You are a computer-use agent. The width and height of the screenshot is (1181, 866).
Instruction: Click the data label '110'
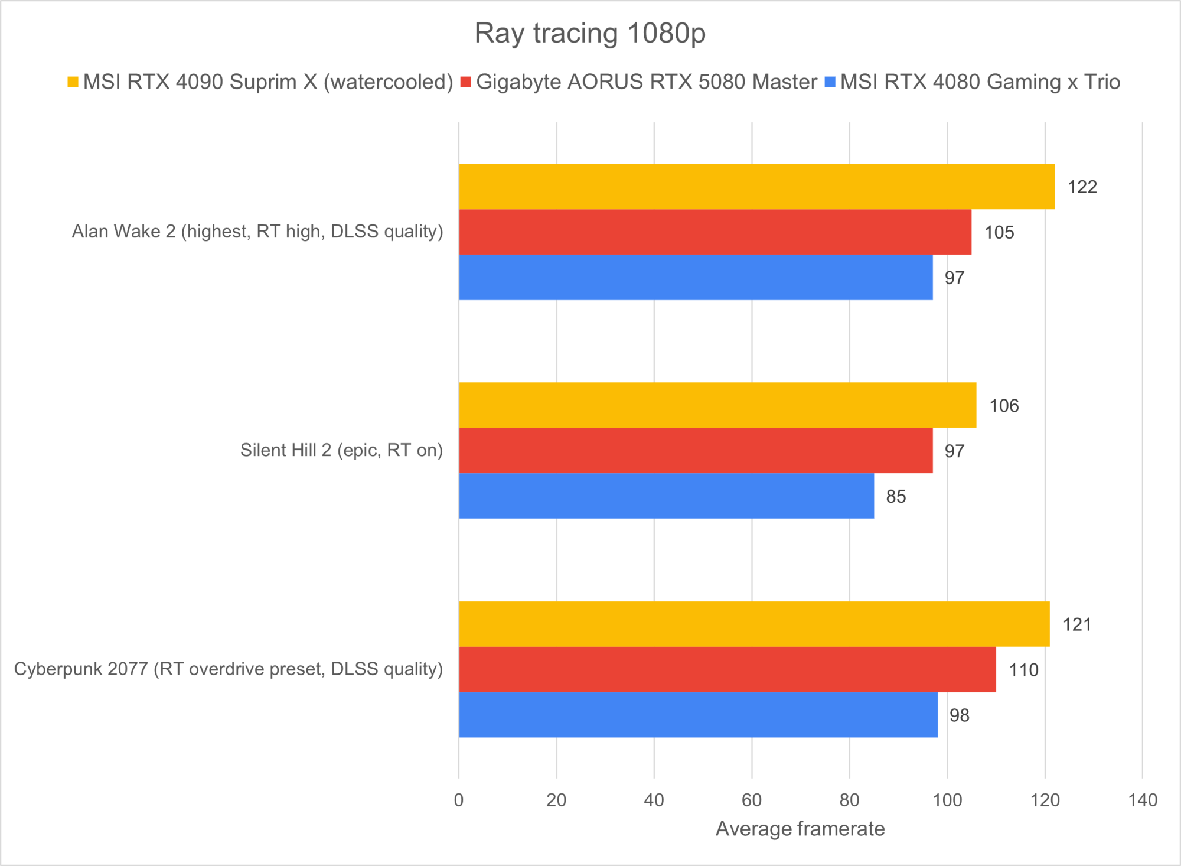[x=1023, y=670]
